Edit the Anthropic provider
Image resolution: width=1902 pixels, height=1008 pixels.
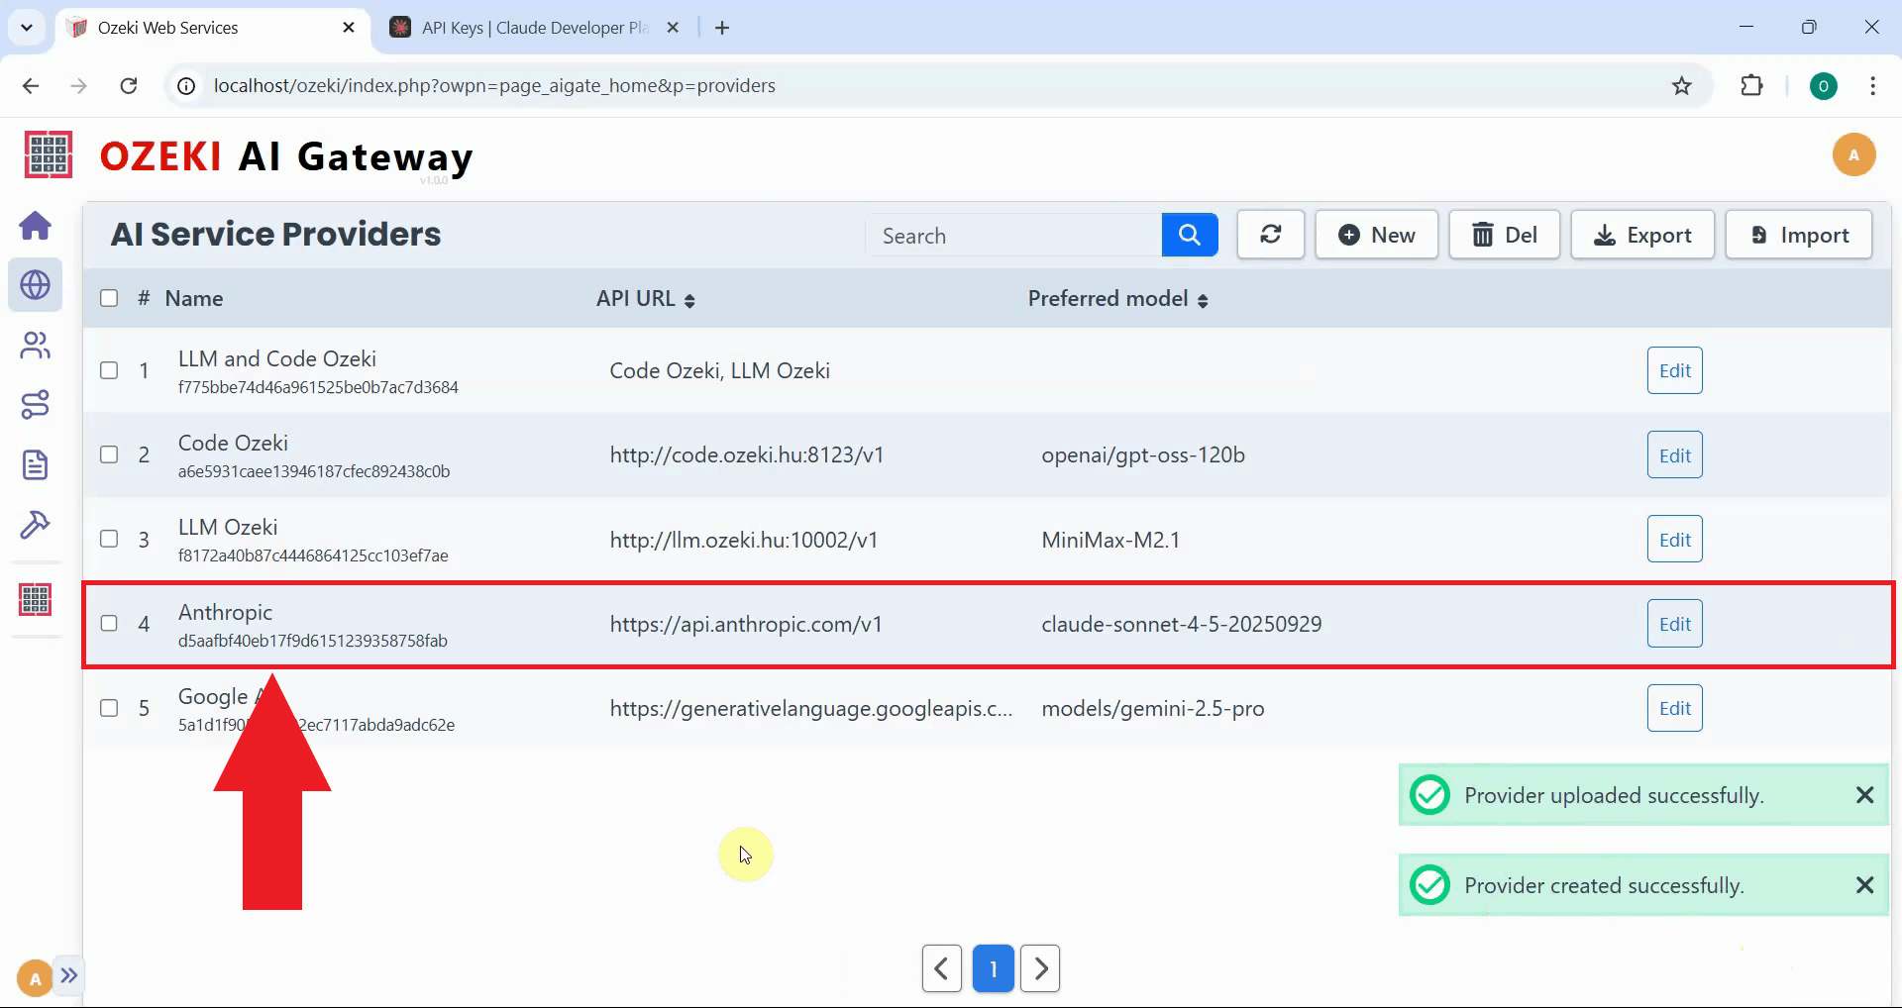[1674, 624]
